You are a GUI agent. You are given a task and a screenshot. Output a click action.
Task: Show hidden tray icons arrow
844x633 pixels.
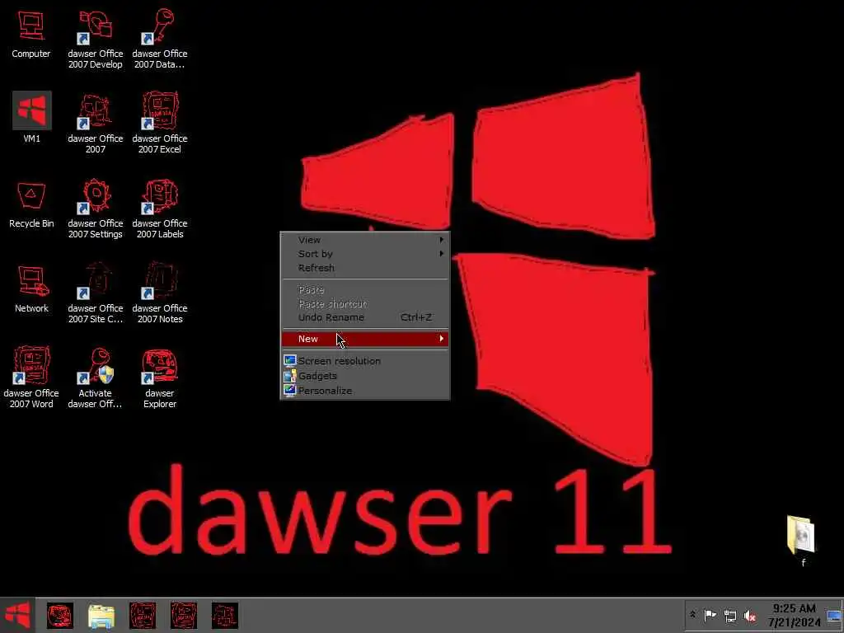(x=692, y=615)
